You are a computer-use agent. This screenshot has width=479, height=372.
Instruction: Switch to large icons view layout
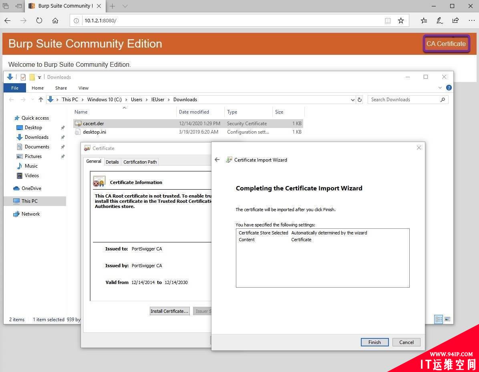click(447, 319)
